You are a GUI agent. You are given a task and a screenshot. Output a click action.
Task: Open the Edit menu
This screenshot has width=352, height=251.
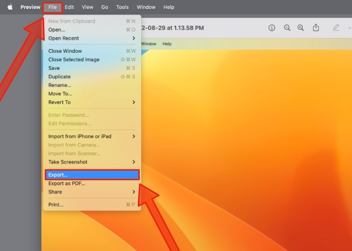click(x=69, y=7)
